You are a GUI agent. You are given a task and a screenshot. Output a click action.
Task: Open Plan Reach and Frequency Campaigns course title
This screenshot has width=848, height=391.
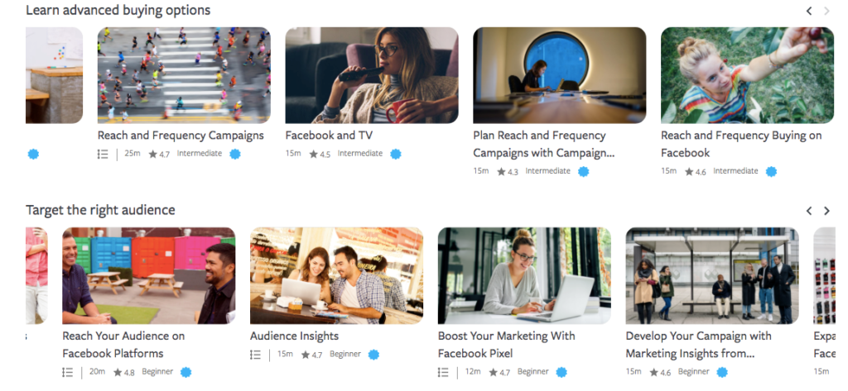[x=544, y=144]
